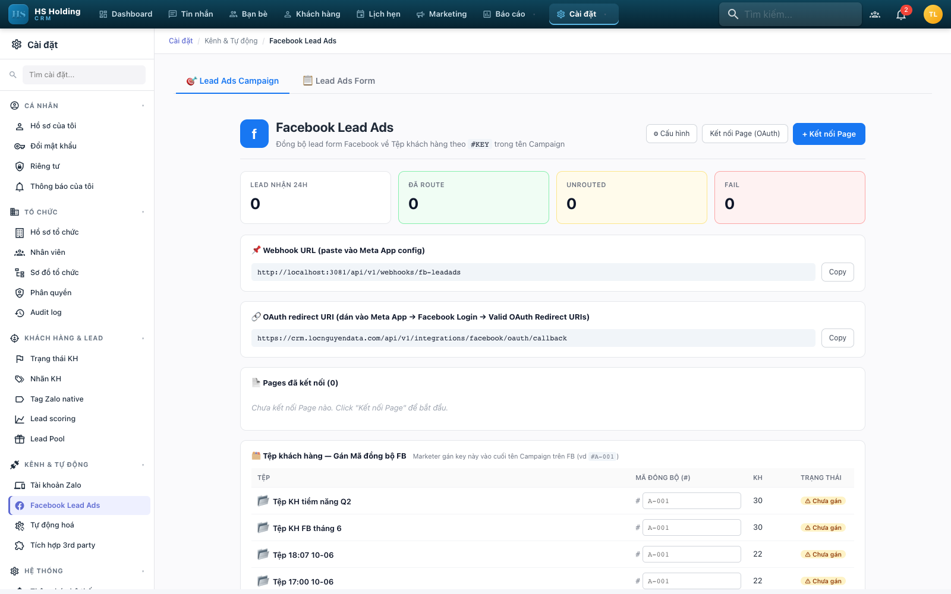Click the Cấu hình button
Viewport: 951px width, 594px height.
(x=672, y=134)
